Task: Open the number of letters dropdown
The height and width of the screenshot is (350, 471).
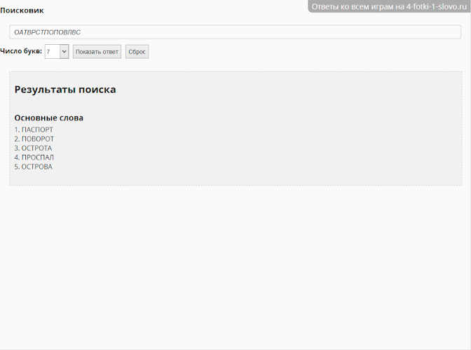Action: click(57, 52)
